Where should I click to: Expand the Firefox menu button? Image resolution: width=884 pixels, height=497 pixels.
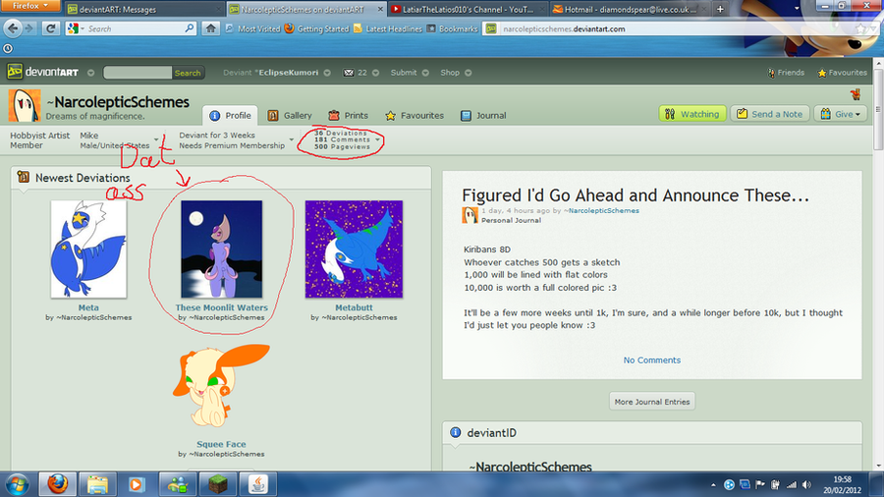pos(29,6)
